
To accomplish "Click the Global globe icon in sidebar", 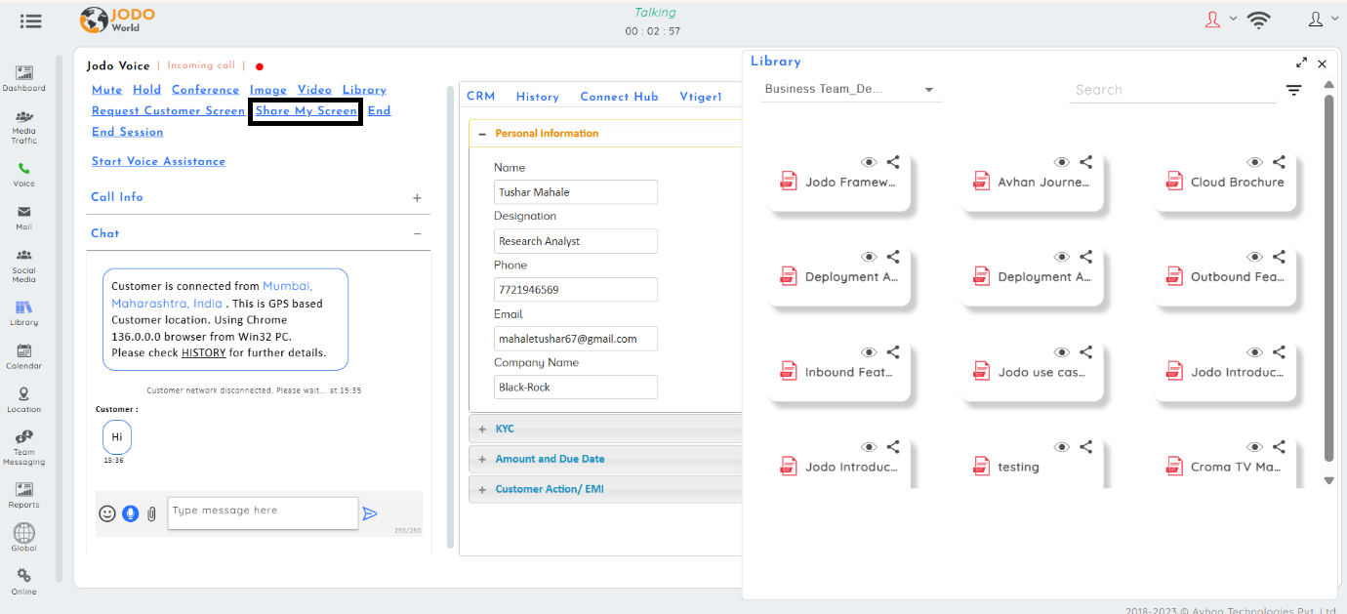I will tap(23, 533).
